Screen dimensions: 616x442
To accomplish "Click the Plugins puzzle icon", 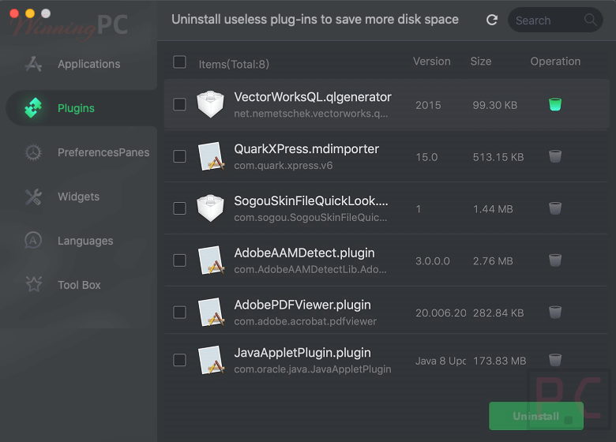I will [x=33, y=108].
